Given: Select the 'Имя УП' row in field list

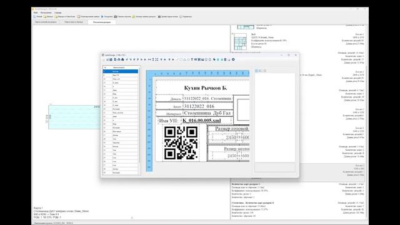Looking at the screenshot, I should tap(121, 75).
